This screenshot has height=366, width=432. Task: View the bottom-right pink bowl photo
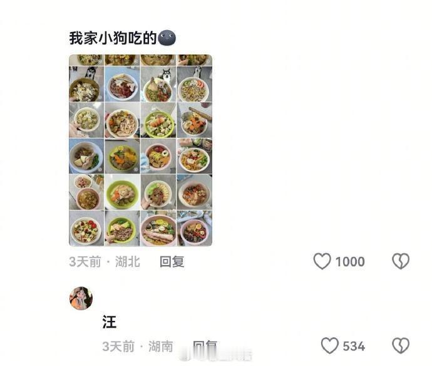[195, 228]
